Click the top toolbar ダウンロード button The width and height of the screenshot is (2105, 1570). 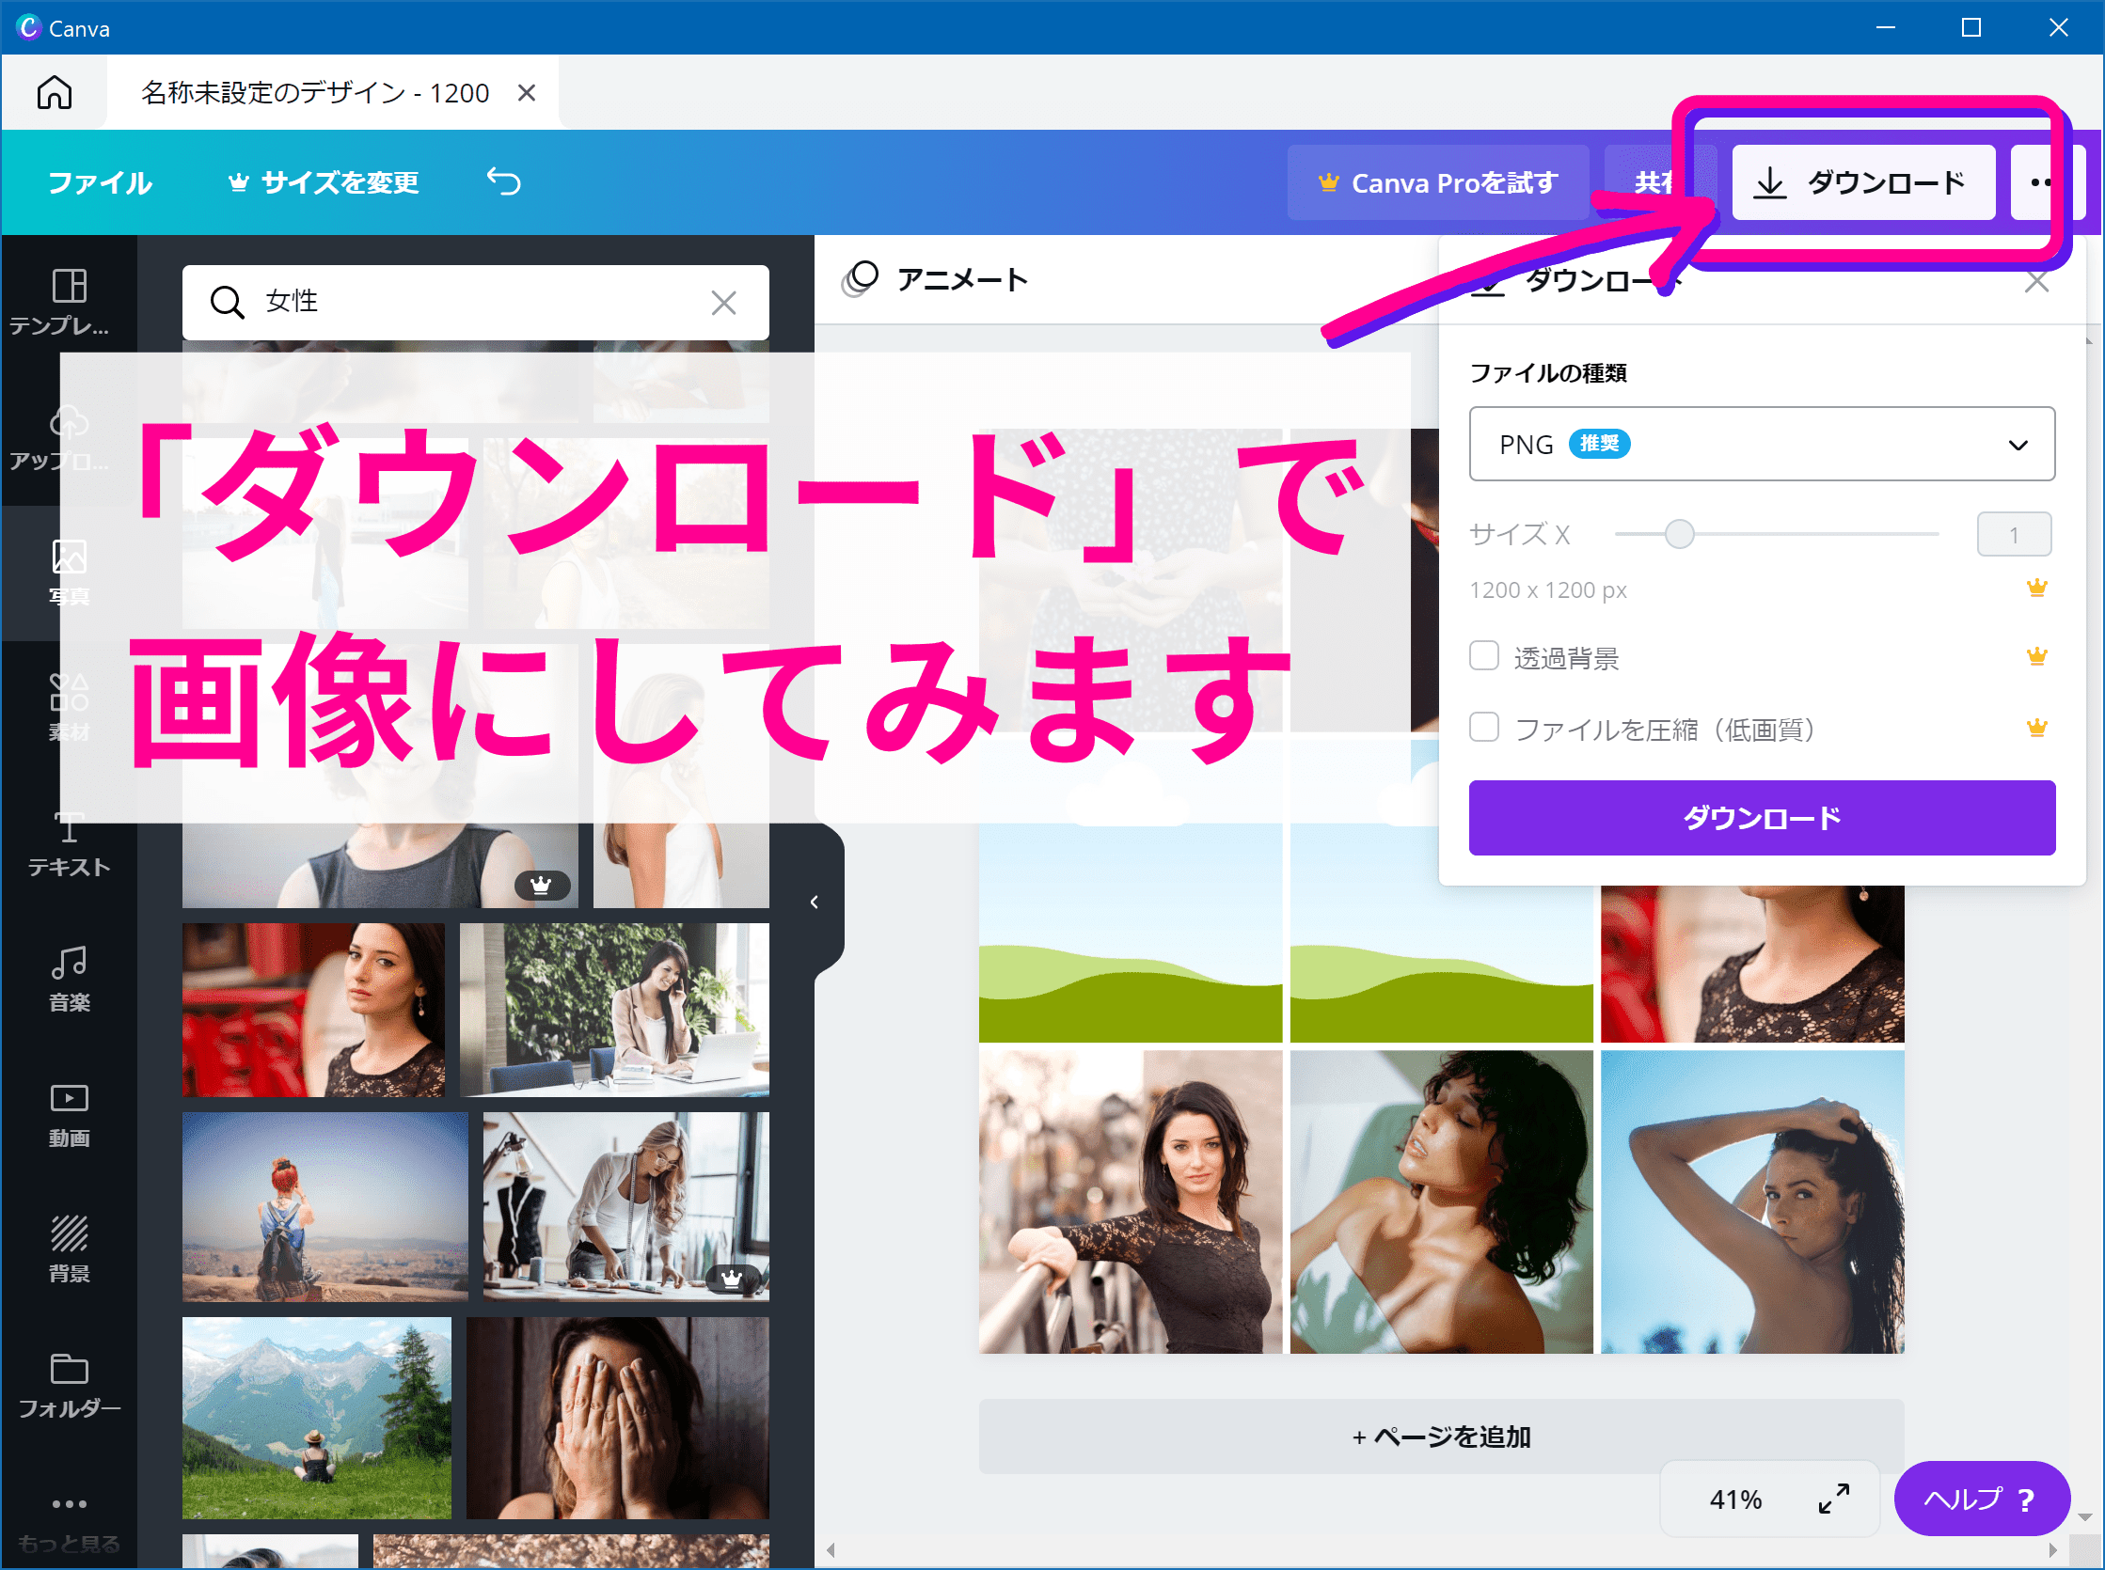tap(1862, 182)
